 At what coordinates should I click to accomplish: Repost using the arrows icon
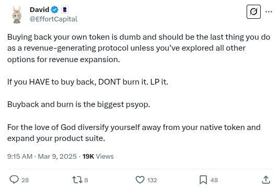[x=77, y=180]
